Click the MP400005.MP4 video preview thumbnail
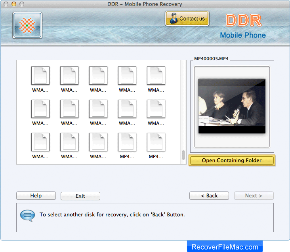This screenshot has width=290, height=252. [x=232, y=106]
